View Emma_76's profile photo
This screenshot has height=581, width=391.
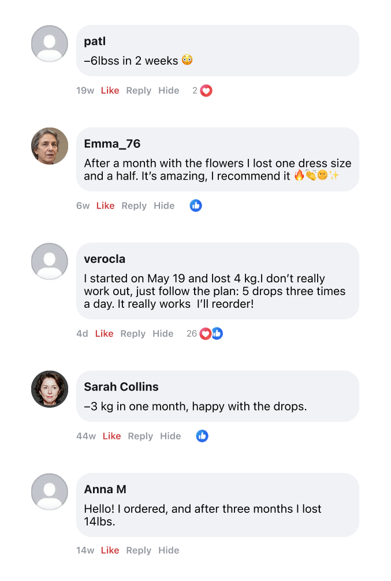pos(50,146)
